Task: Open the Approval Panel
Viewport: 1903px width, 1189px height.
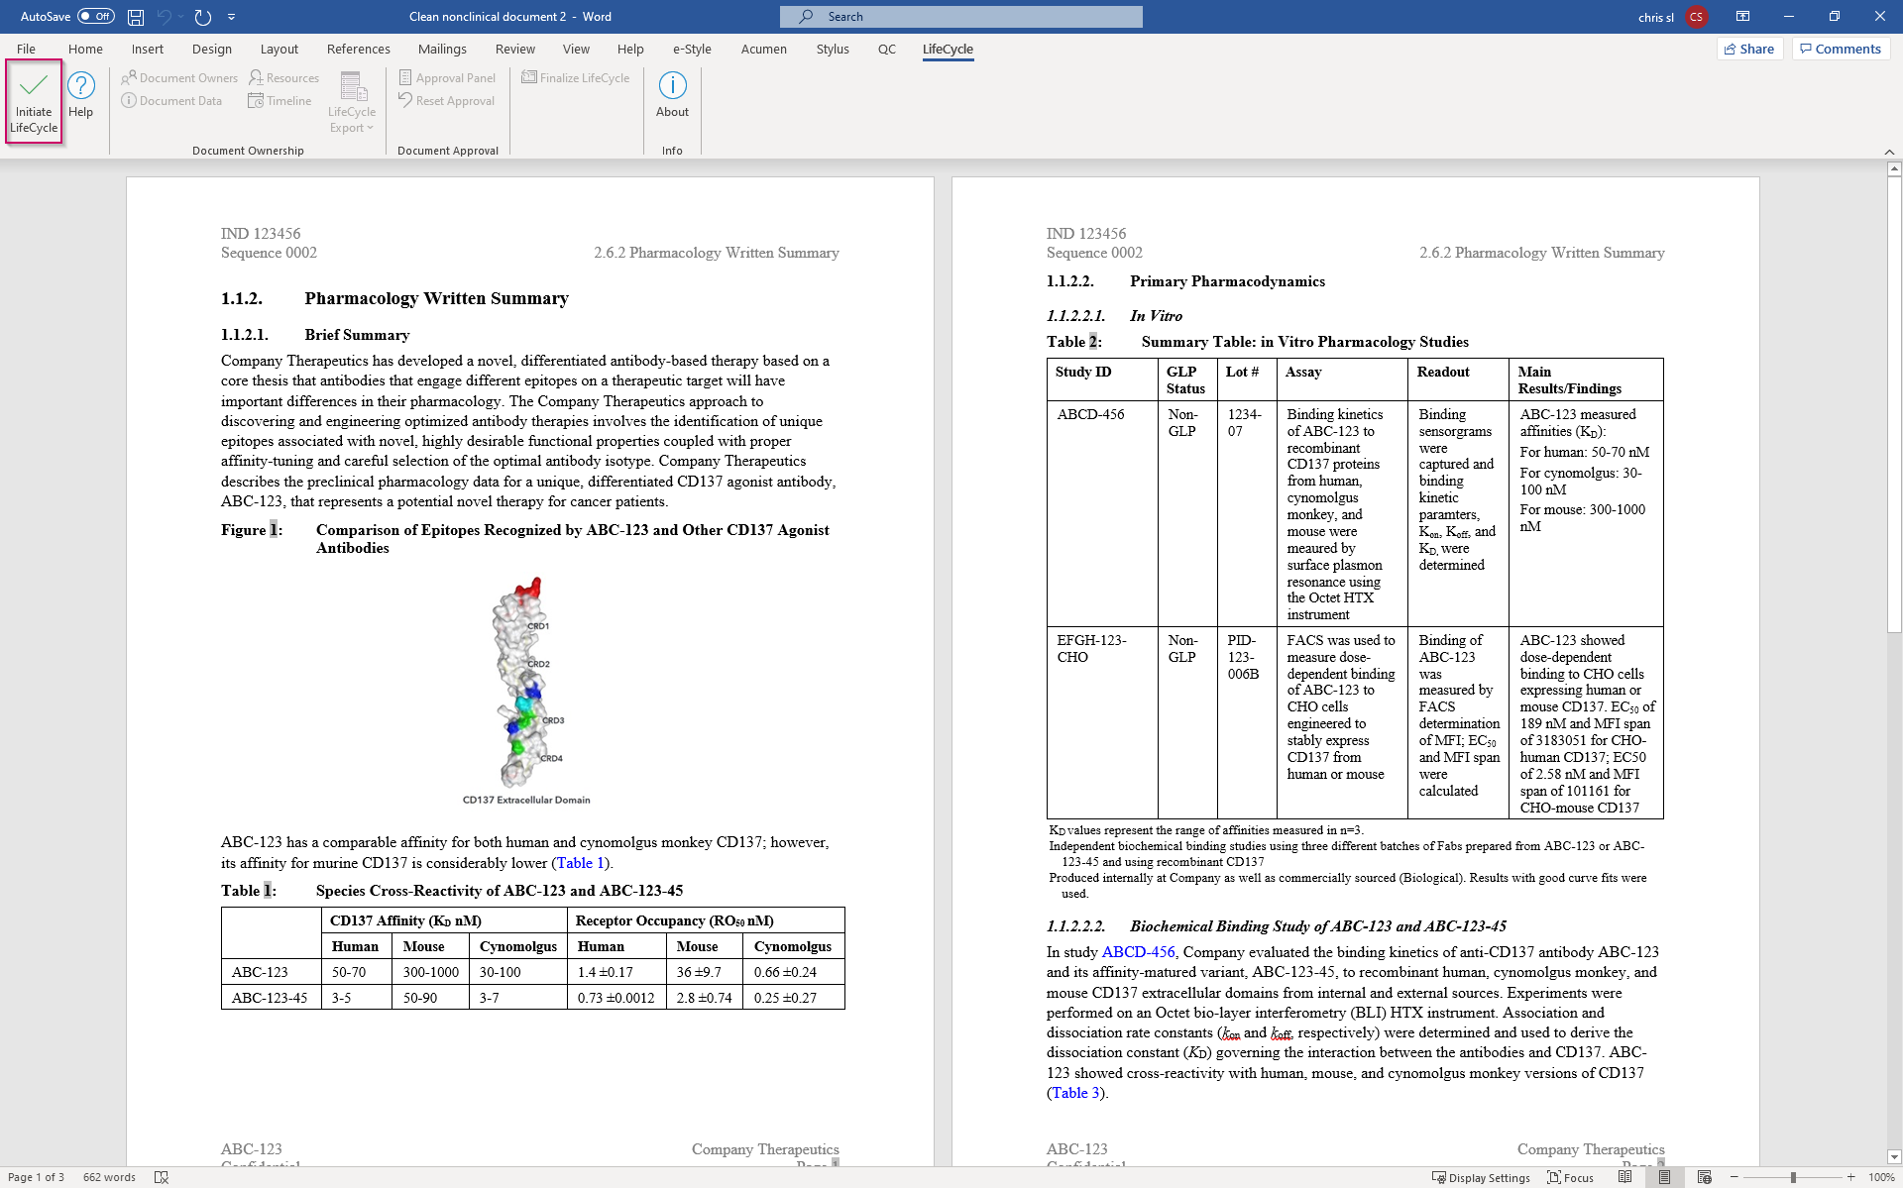Action: (x=447, y=78)
